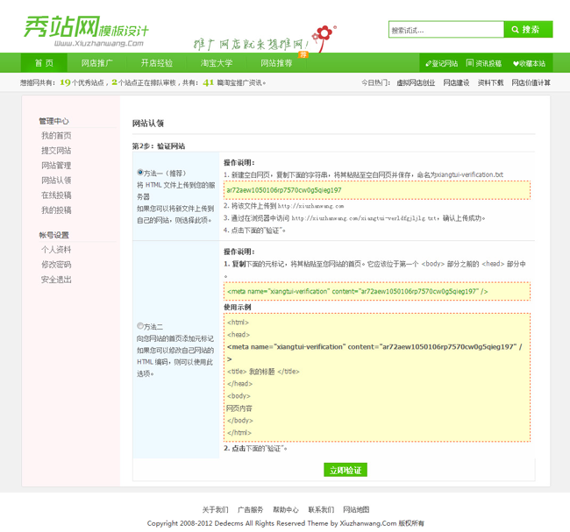Image resolution: width=570 pixels, height=532 pixels.
Task: Open 资讯投稿 in top-right nav
Action: tap(484, 63)
